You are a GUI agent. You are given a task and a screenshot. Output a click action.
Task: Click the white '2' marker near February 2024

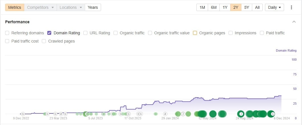pyautogui.click(x=183, y=114)
